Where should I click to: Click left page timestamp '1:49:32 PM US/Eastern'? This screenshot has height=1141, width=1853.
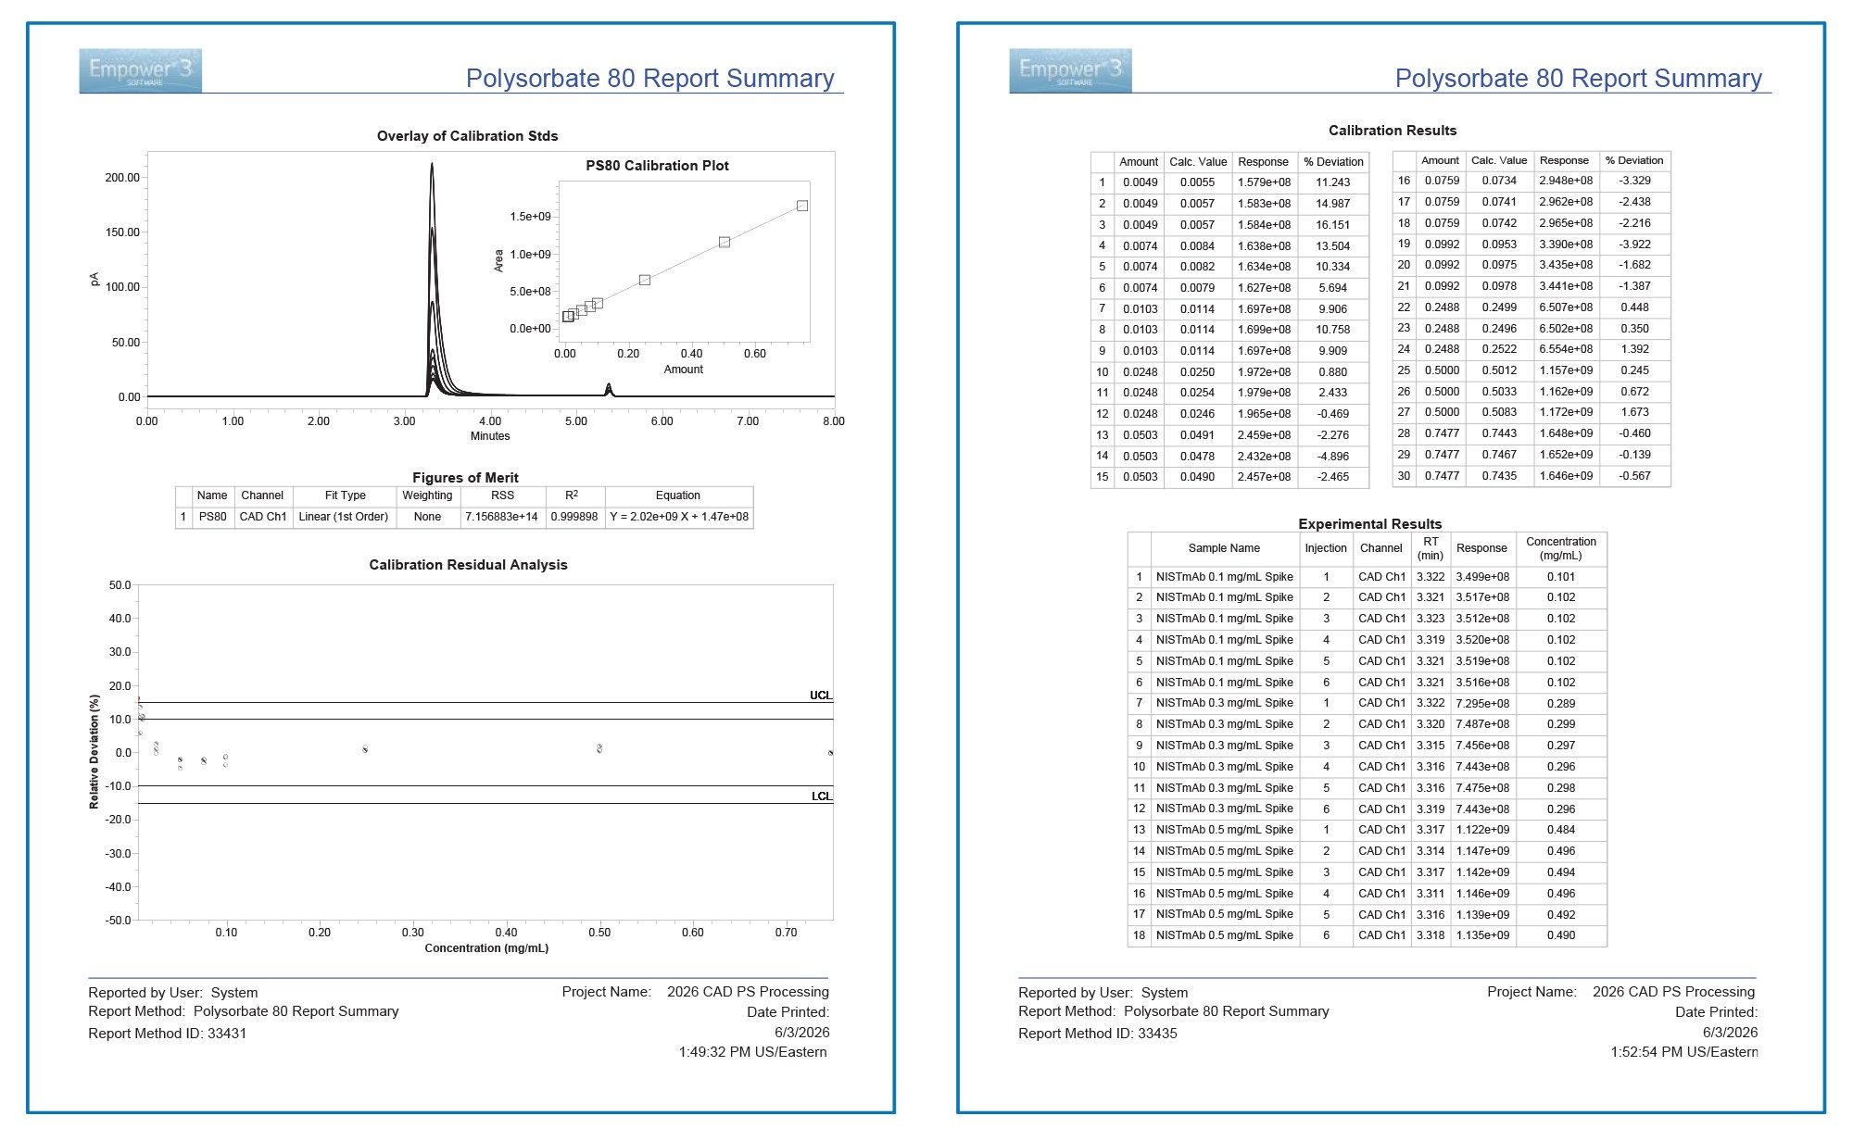753,1052
